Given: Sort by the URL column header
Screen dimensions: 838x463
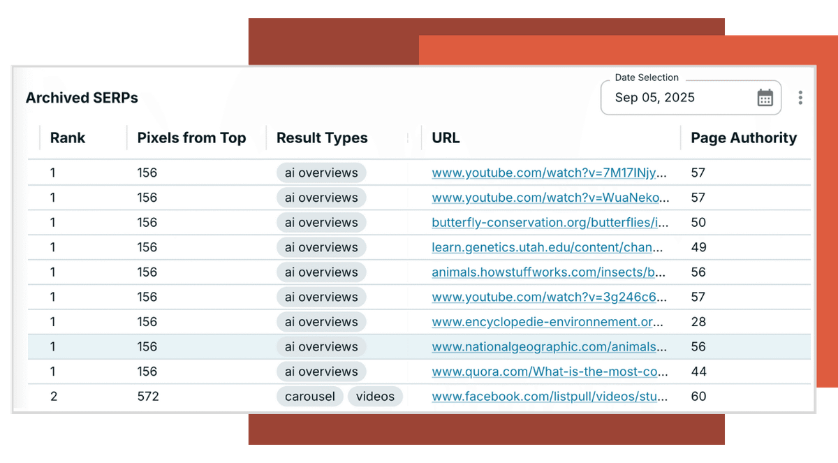Looking at the screenshot, I should (446, 138).
